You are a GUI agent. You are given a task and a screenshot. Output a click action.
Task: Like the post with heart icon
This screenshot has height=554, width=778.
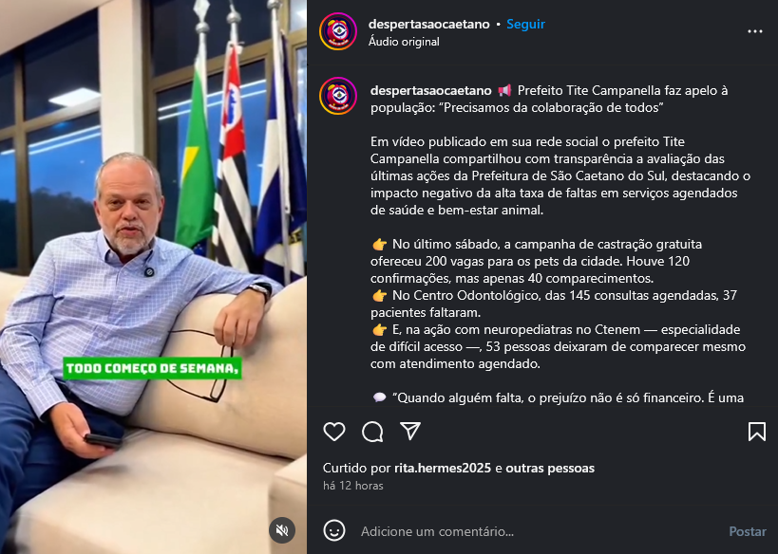pyautogui.click(x=334, y=432)
